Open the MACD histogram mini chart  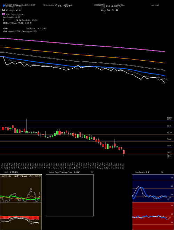pos(21,216)
